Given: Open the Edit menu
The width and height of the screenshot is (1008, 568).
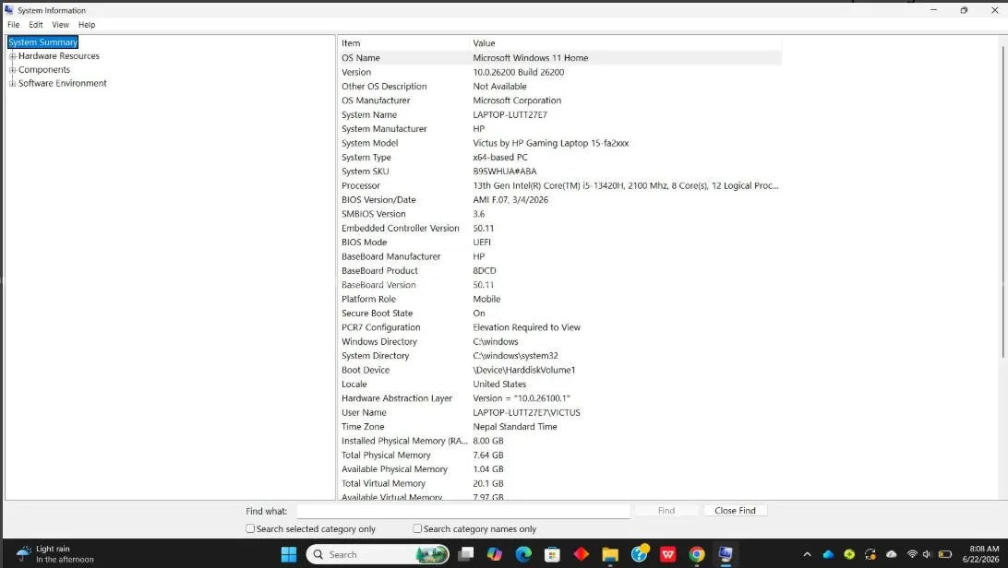Looking at the screenshot, I should tap(36, 24).
